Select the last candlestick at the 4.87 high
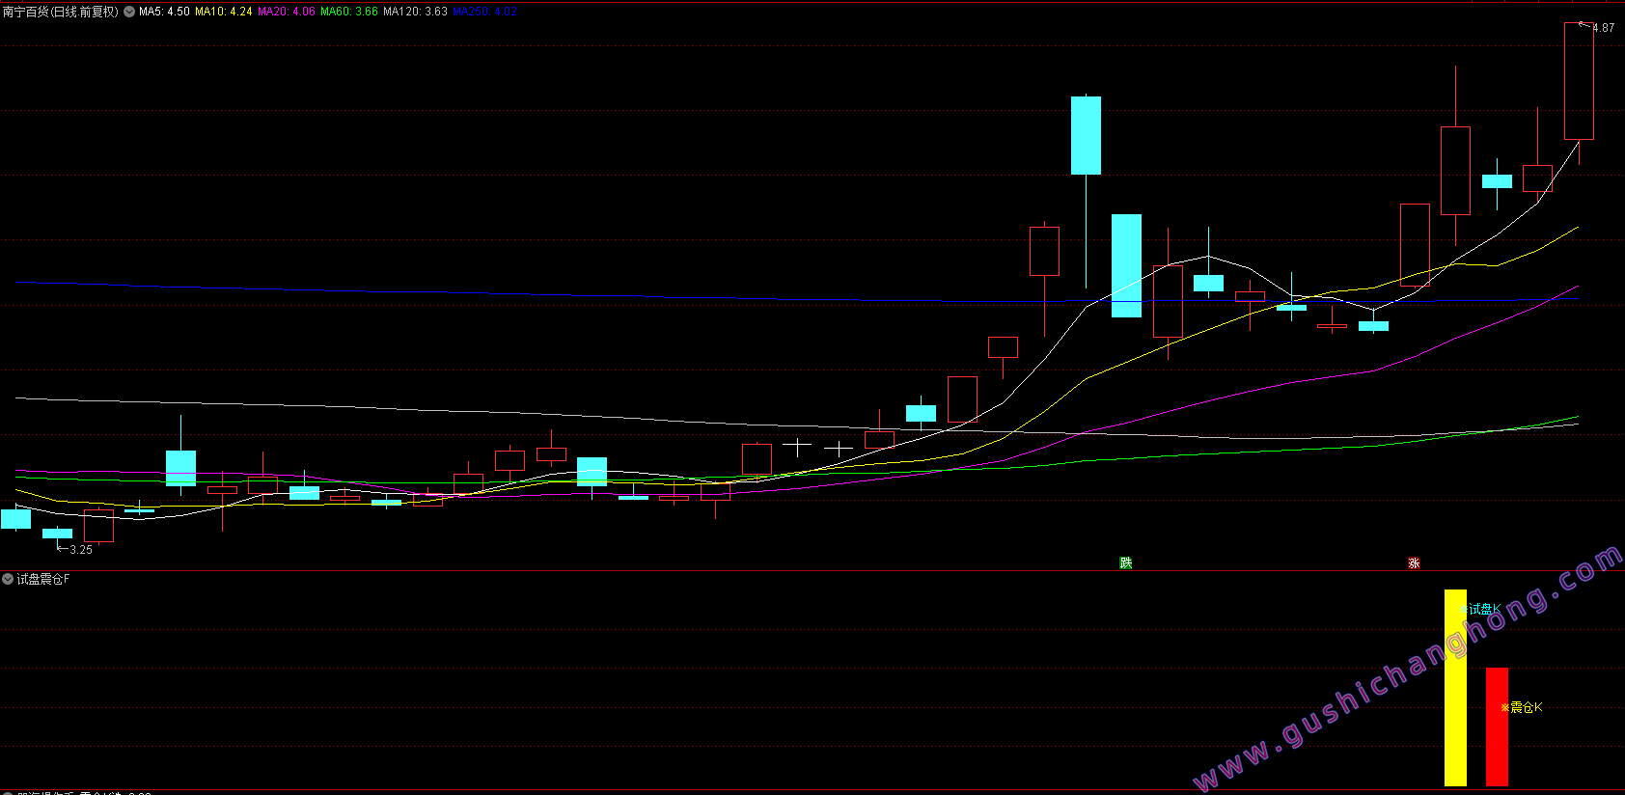 [1579, 81]
